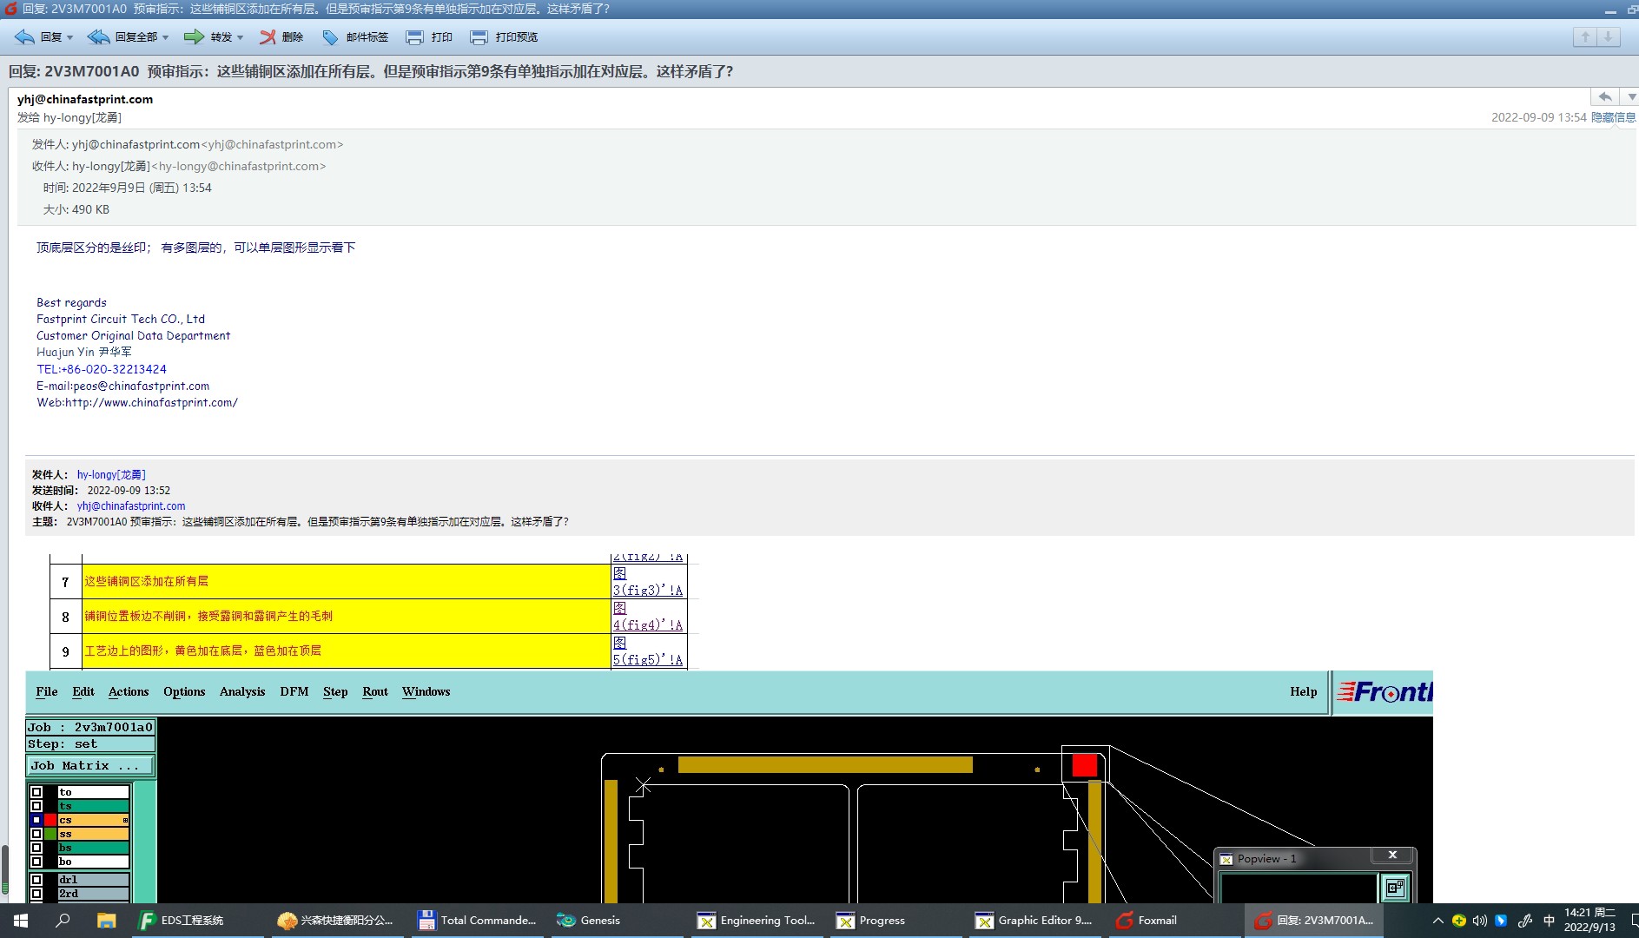This screenshot has height=938, width=1639.
Task: Switch to Progress taskbar window
Action: (x=896, y=920)
